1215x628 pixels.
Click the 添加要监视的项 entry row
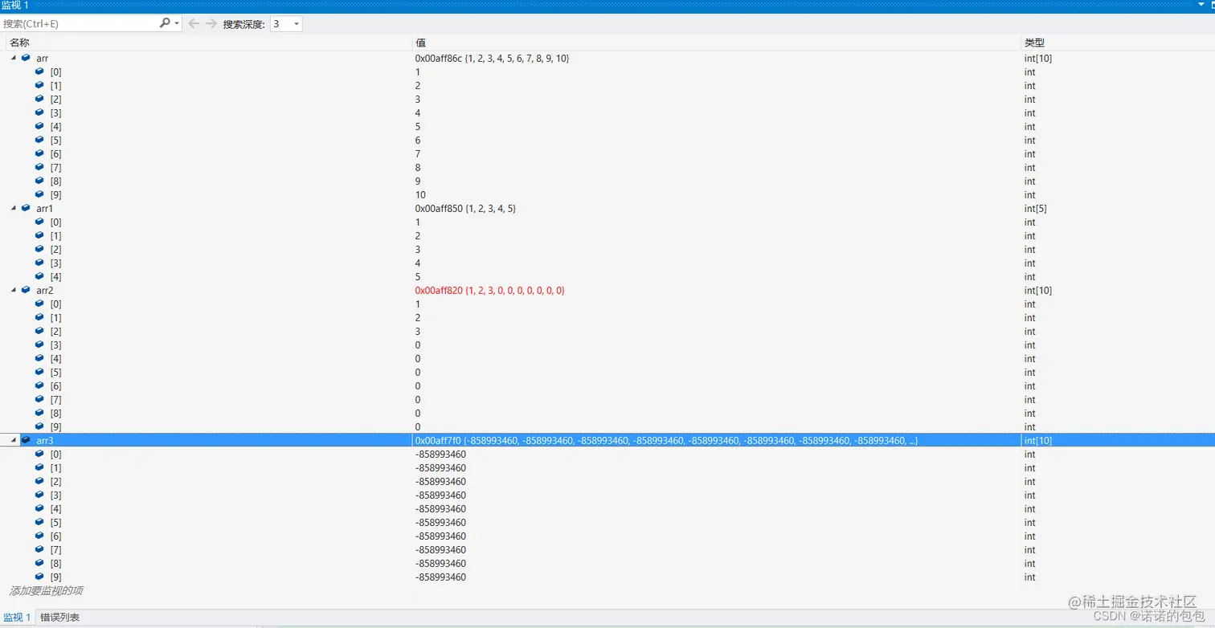[46, 591]
